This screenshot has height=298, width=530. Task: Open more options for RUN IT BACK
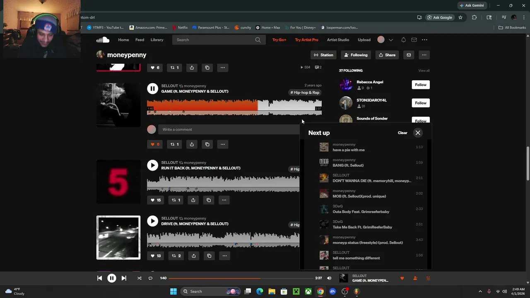tap(224, 200)
